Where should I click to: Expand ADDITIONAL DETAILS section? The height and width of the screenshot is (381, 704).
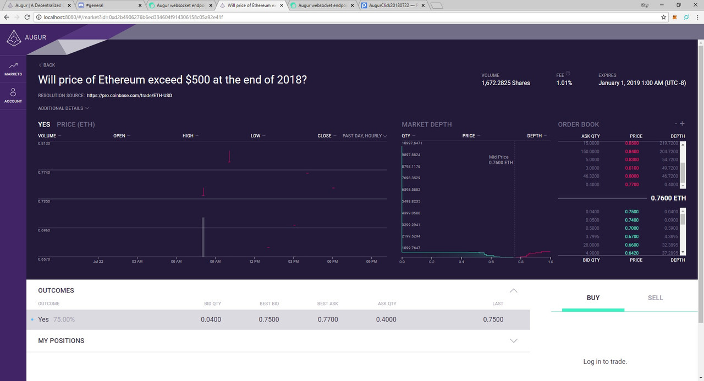[63, 108]
